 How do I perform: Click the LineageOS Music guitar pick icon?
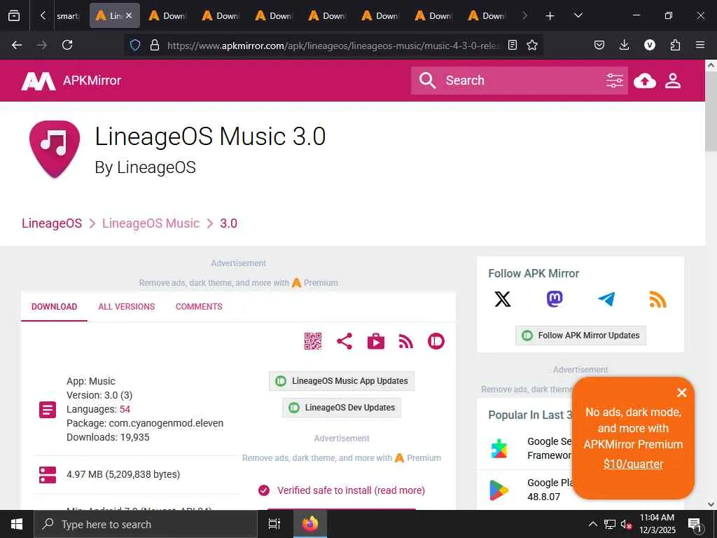(x=55, y=149)
